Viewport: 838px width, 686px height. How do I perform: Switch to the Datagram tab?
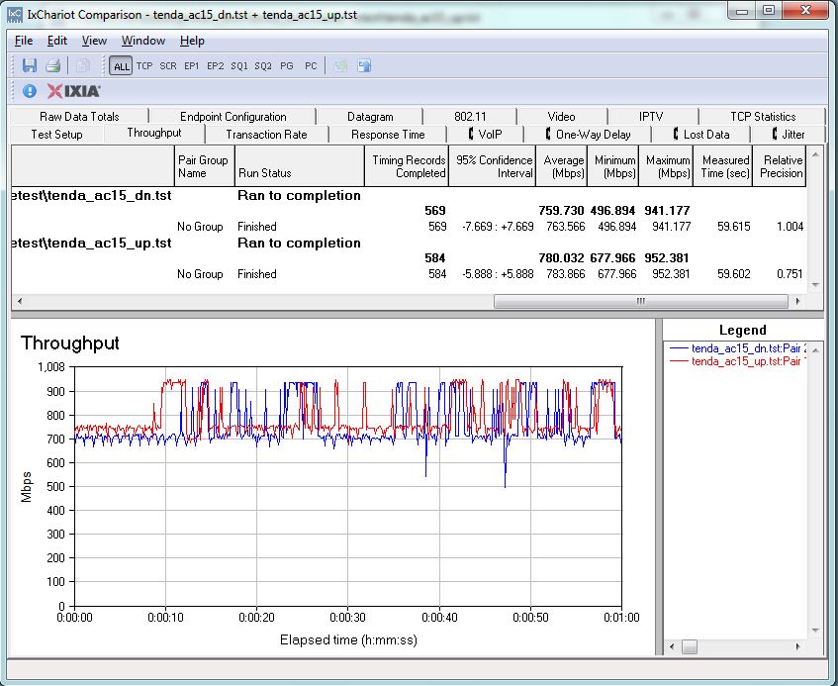point(370,117)
